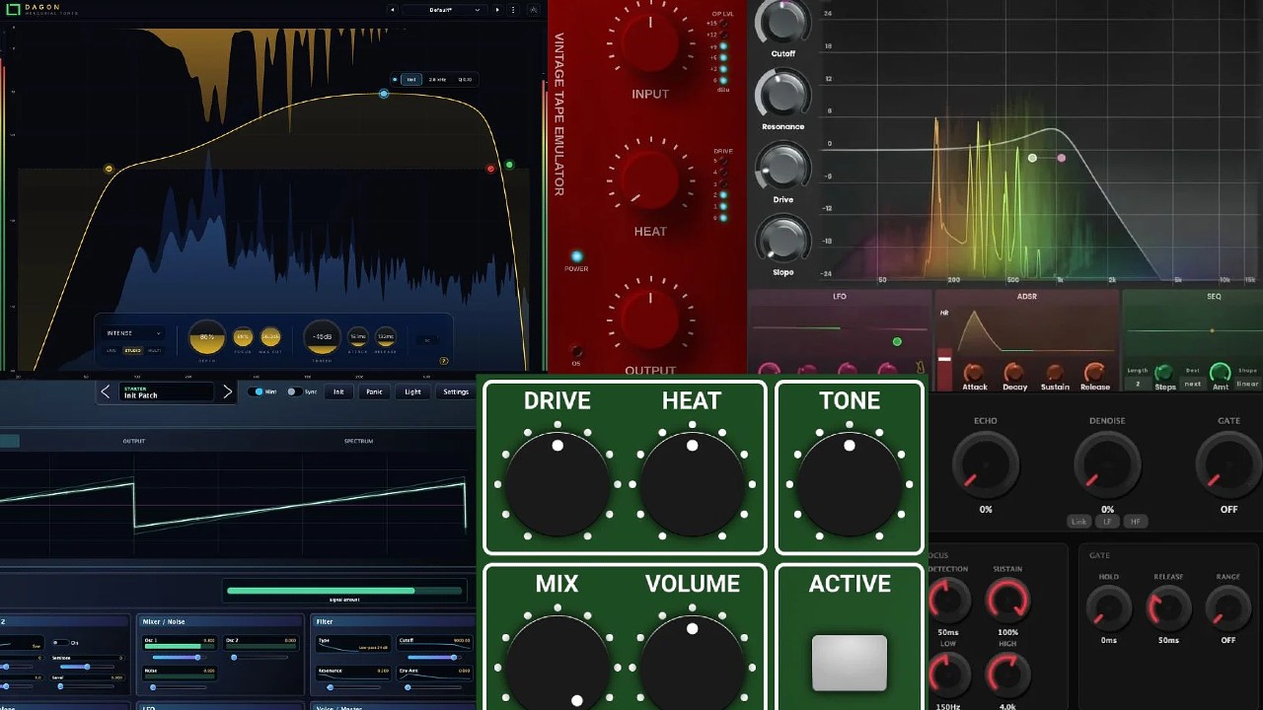Open the linear Shape dropdown in SEQ

coord(1247,384)
